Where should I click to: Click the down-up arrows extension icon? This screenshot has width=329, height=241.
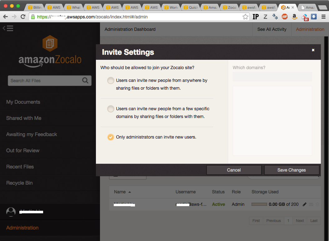275,17
